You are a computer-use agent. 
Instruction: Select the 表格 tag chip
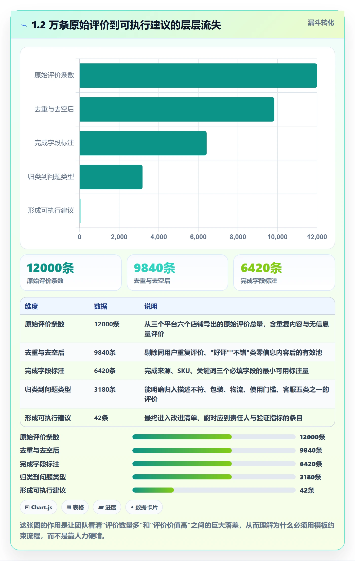click(75, 507)
